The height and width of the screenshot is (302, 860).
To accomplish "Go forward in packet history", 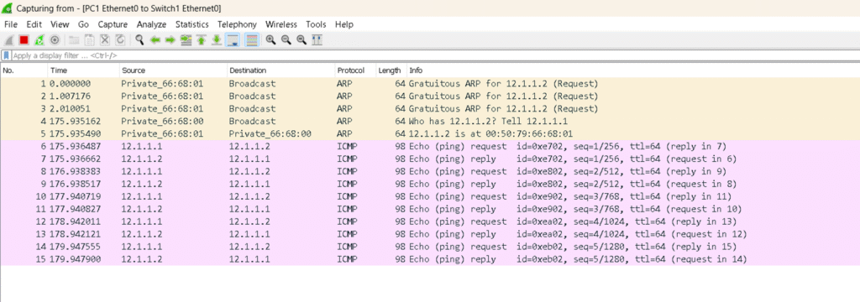I will 170,39.
